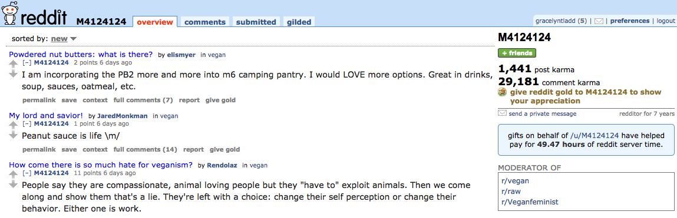The height and width of the screenshot is (218, 677).
Task: Open the sorted by new dropdown
Action: pyautogui.click(x=64, y=39)
